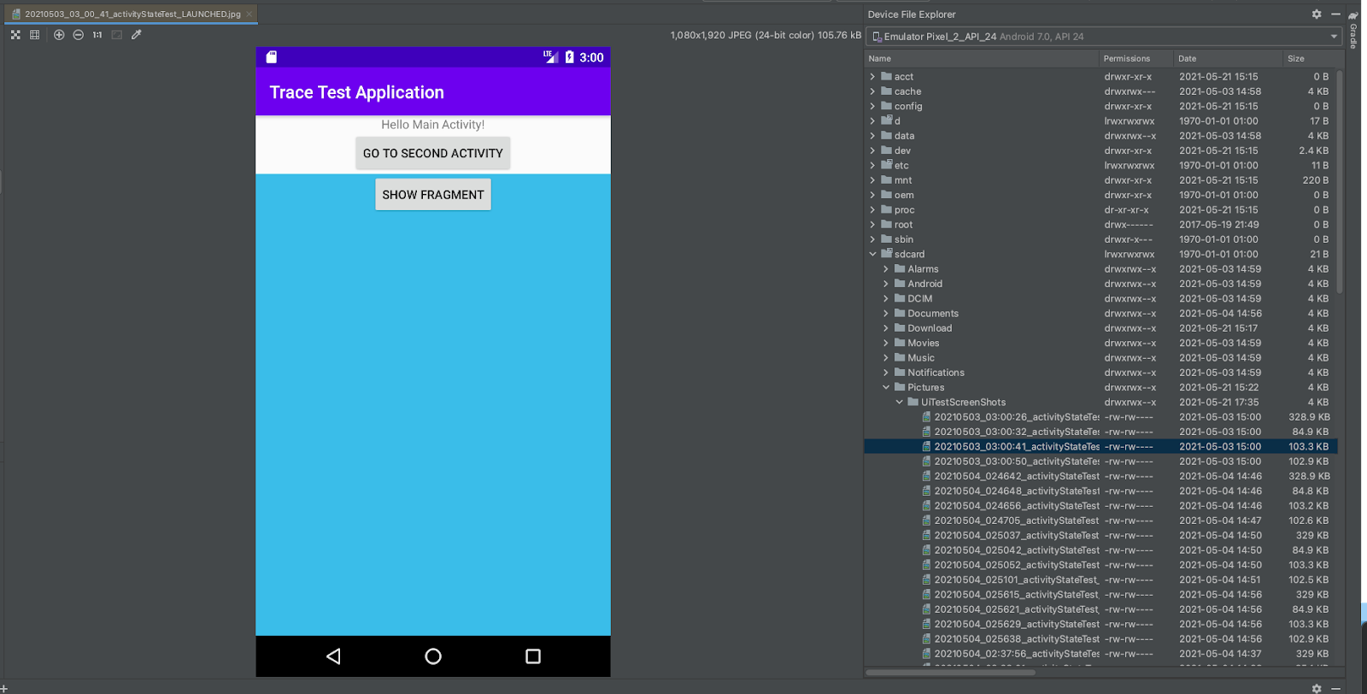
Task: Open the emulator device dropdown
Action: click(1103, 37)
